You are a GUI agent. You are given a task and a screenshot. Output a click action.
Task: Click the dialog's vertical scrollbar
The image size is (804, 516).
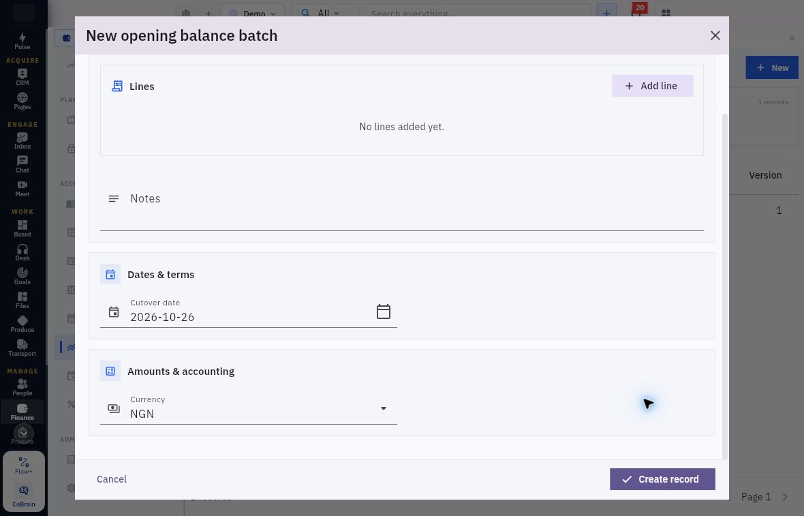point(724,286)
